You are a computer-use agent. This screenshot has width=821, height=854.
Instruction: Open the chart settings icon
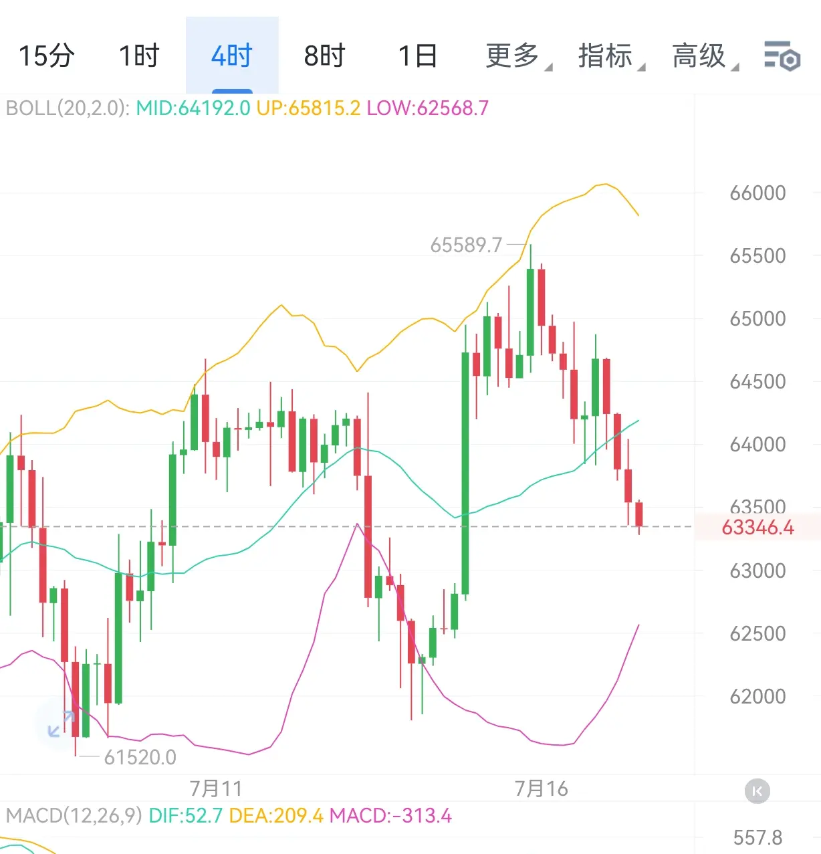point(782,56)
